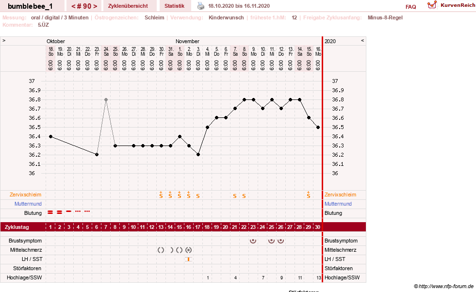Image resolution: width=476 pixels, height=292 pixels.
Task: Open the Zyklenübersicht tab
Action: point(128,6)
